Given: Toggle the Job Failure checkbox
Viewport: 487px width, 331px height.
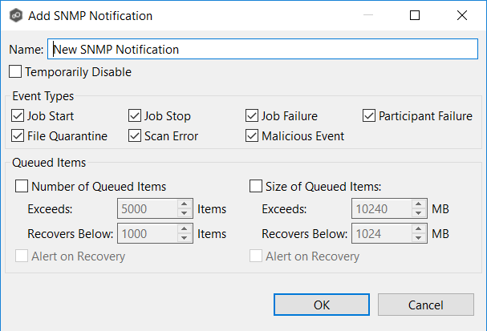Looking at the screenshot, I should point(252,115).
